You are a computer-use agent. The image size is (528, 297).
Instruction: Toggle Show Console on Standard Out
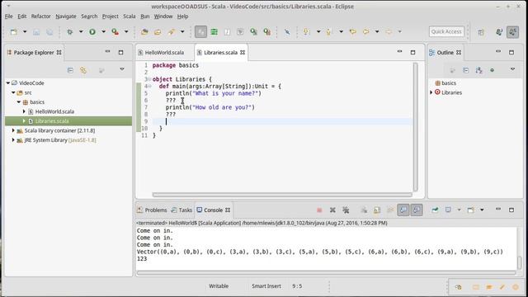[x=403, y=210]
